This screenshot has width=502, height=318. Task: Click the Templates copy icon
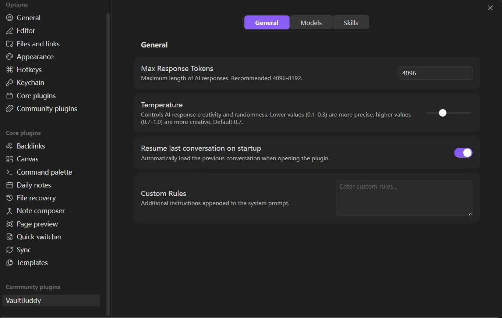pyautogui.click(x=10, y=262)
